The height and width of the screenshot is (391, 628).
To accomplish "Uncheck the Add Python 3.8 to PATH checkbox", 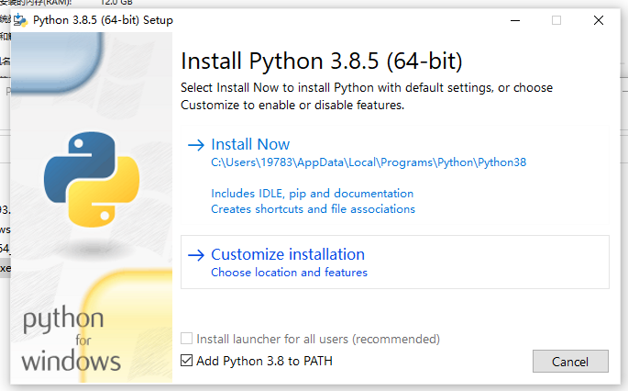I will click(188, 361).
